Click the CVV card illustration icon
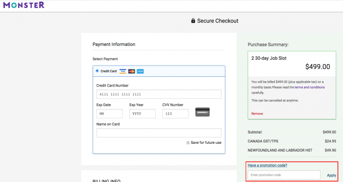 [x=202, y=112]
